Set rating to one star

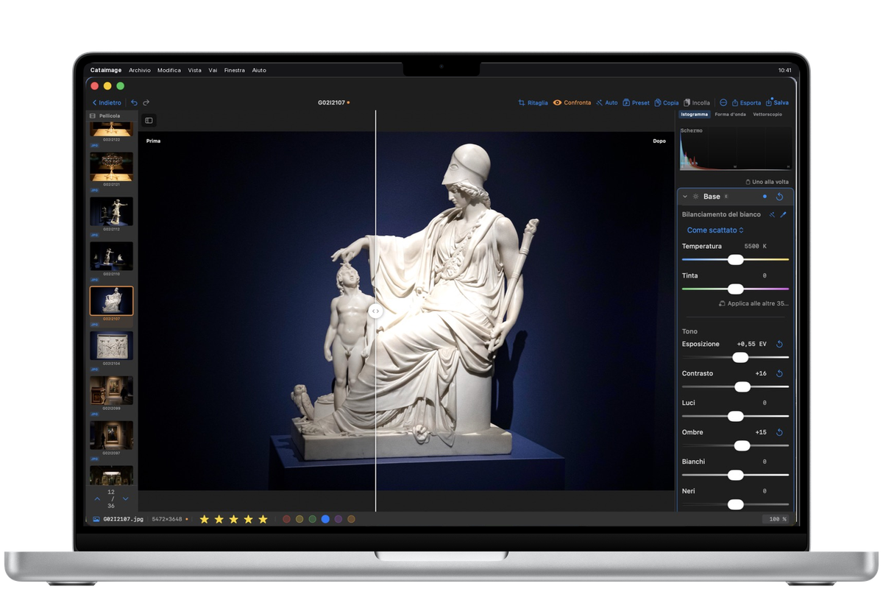(205, 519)
